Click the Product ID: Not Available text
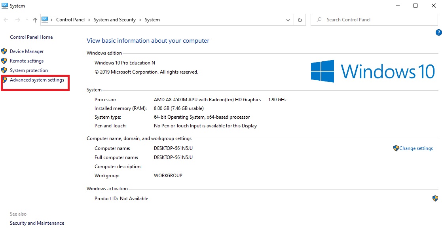This screenshot has width=442, height=233. coord(121,199)
